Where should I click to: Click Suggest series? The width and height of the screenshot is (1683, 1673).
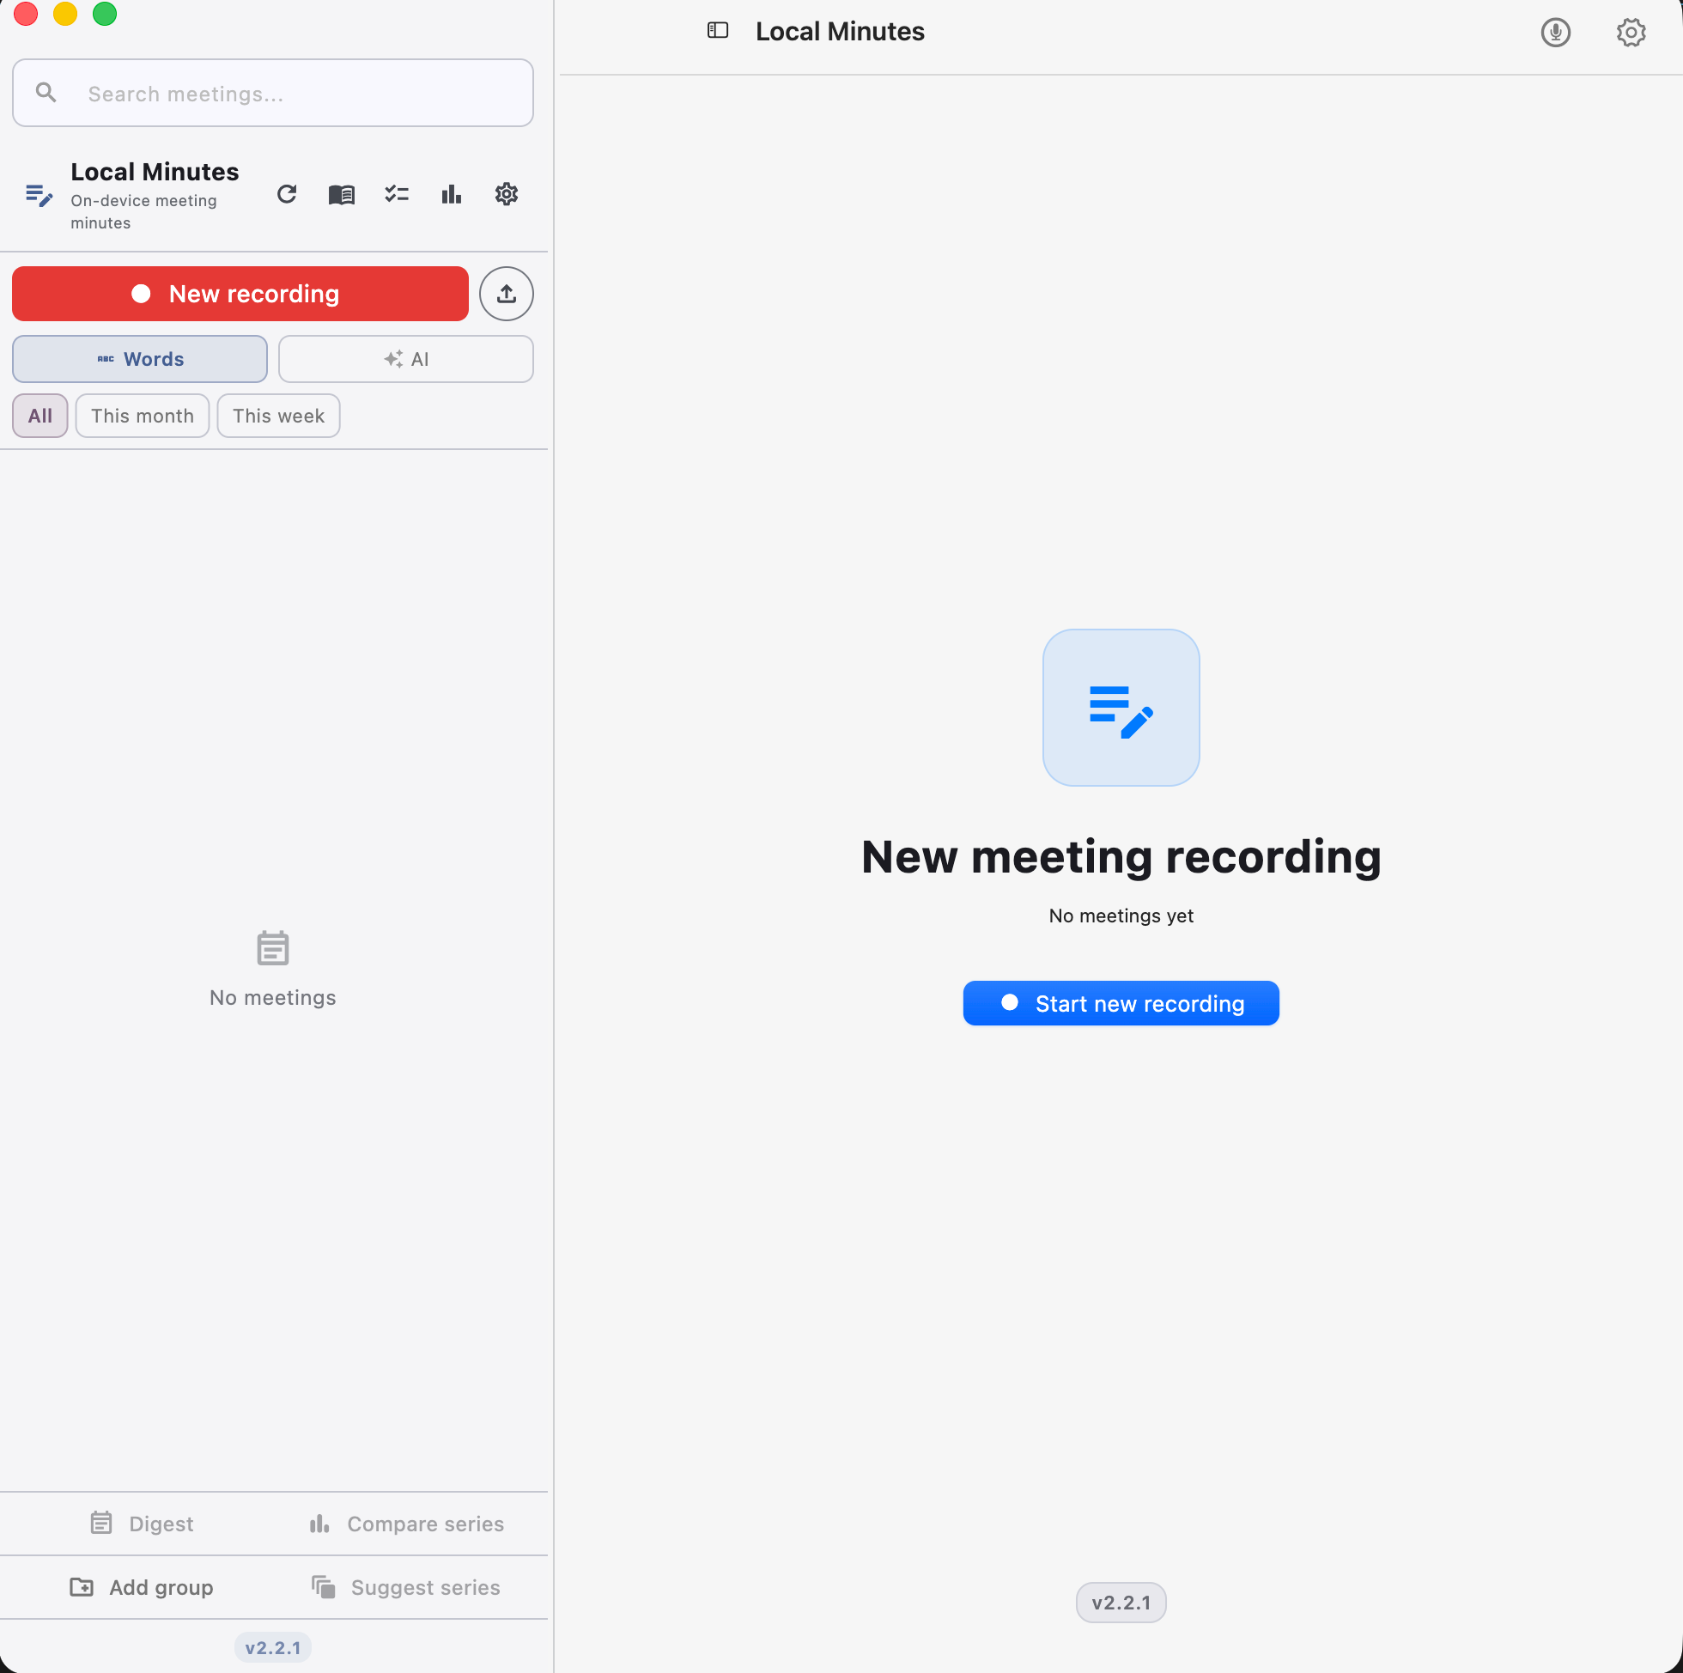click(406, 1587)
